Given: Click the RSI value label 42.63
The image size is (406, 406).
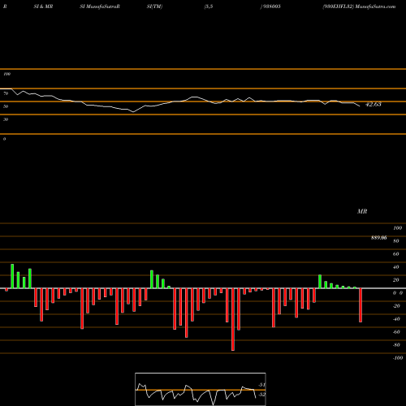Looking at the screenshot, I should (x=374, y=104).
